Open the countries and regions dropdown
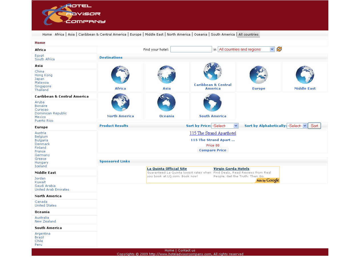 246,49
